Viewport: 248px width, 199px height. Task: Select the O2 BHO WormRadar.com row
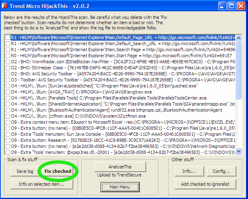[123, 62]
